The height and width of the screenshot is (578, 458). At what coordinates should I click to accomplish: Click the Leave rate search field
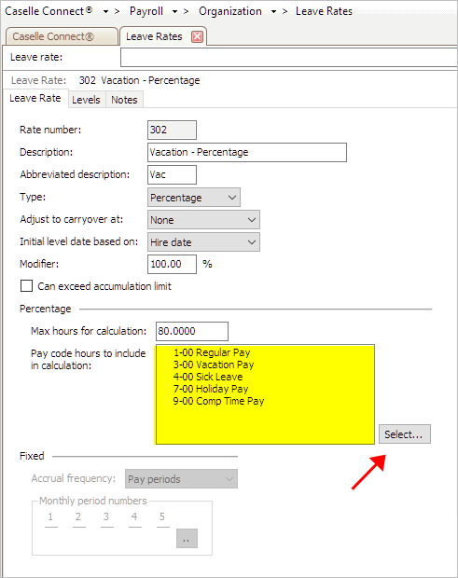pos(289,58)
